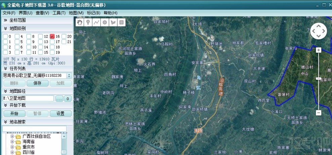
Task: Open folder icon for 广西壮族自治区
Action: [x=18, y=137]
